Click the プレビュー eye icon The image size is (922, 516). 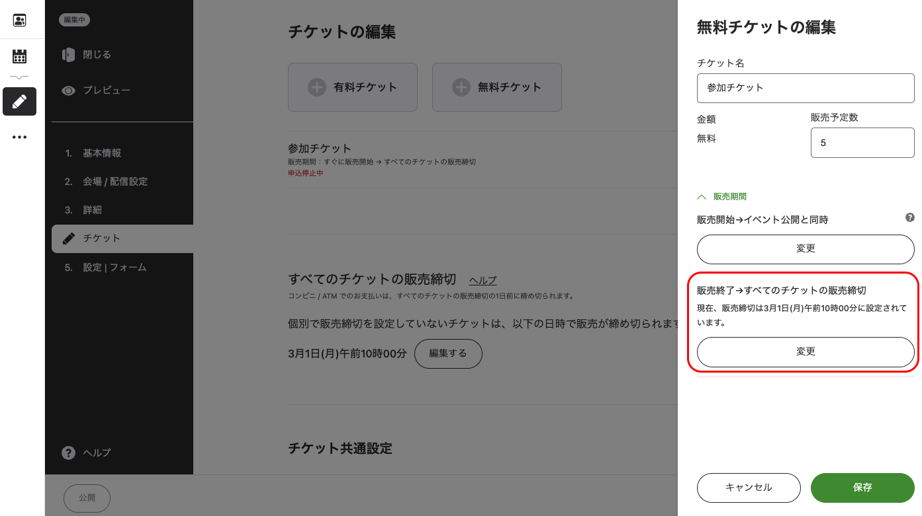coord(68,91)
